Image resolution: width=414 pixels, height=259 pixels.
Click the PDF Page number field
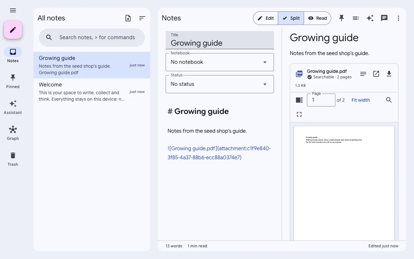click(321, 100)
